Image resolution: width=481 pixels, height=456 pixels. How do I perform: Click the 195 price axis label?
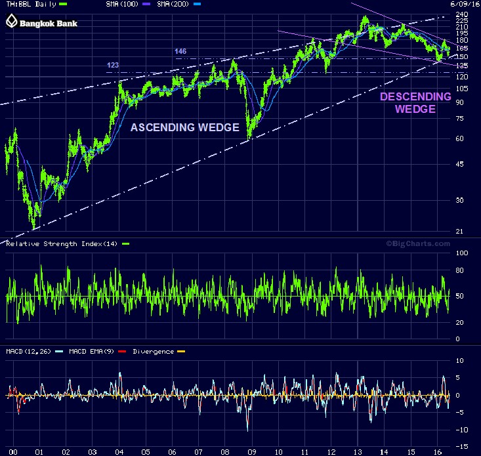click(x=462, y=33)
